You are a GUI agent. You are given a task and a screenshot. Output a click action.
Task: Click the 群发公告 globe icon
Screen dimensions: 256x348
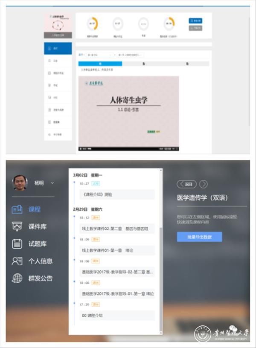click(x=17, y=278)
